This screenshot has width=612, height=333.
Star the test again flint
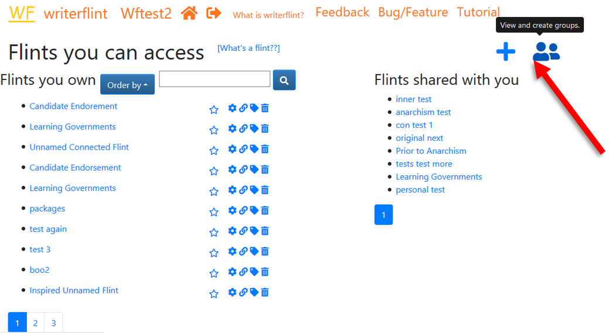(x=214, y=232)
